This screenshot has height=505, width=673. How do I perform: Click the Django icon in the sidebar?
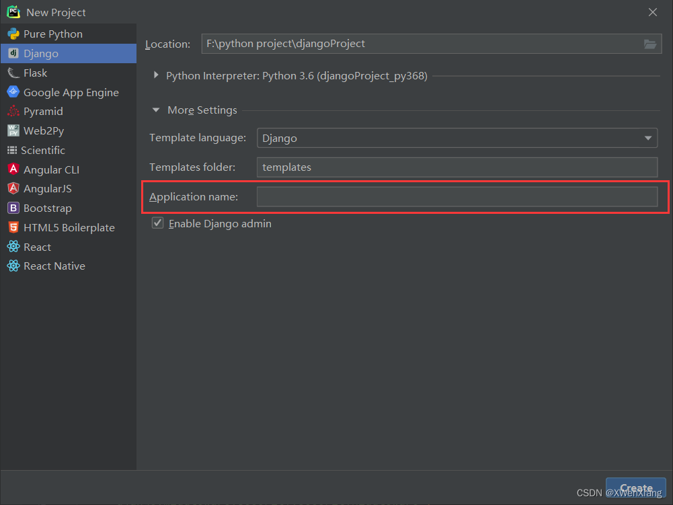14,53
